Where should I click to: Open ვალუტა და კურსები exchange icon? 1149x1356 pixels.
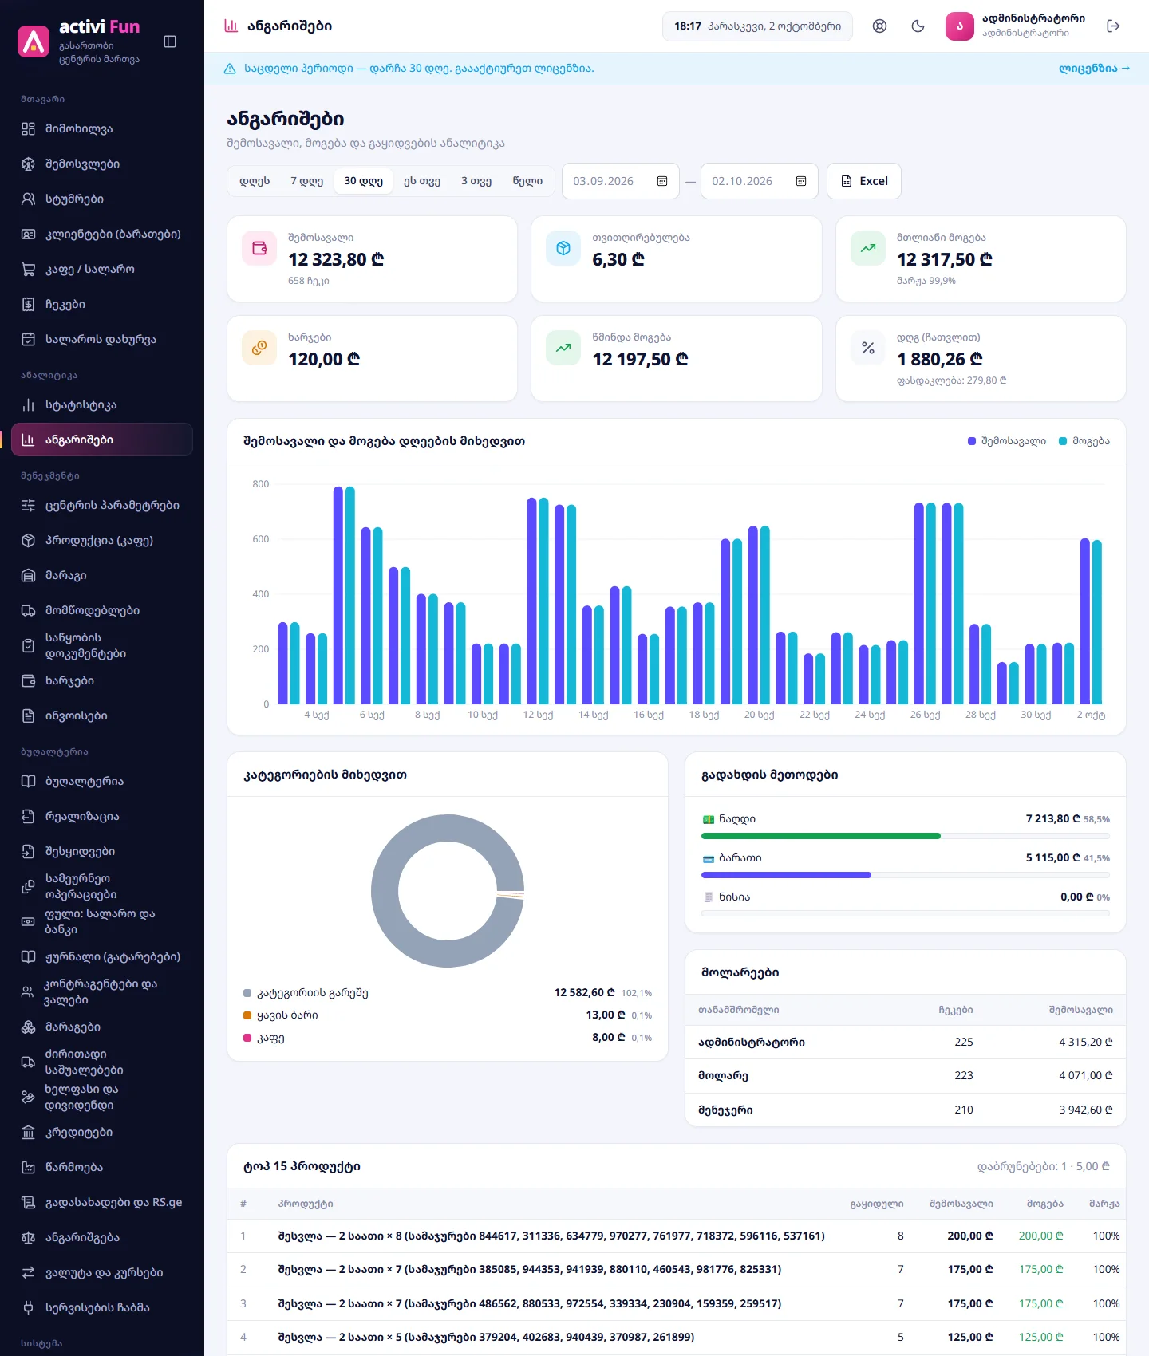pos(28,1272)
